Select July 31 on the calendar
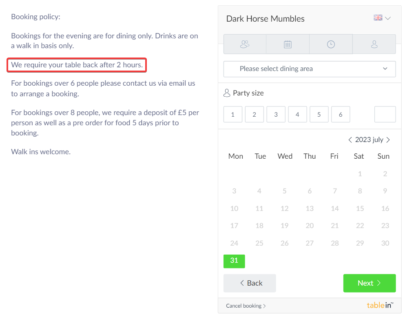Viewport: 405px width, 317px height. tap(234, 261)
